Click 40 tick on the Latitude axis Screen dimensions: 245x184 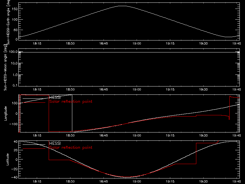tap(16, 142)
